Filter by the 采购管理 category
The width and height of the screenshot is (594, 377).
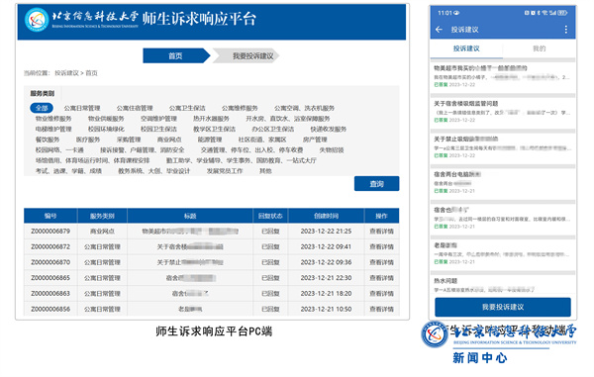click(x=129, y=140)
